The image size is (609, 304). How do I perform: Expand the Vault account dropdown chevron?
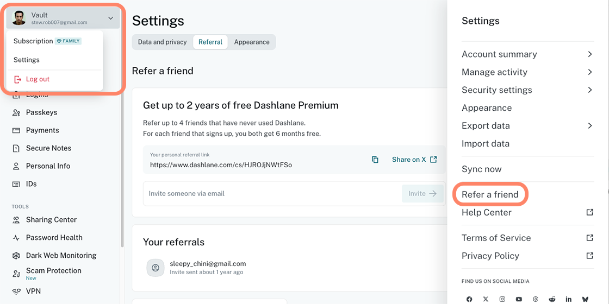coord(110,18)
